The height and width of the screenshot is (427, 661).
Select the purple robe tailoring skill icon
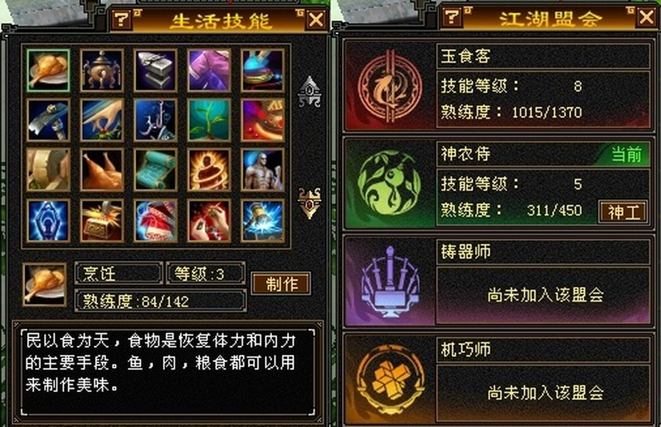[209, 70]
